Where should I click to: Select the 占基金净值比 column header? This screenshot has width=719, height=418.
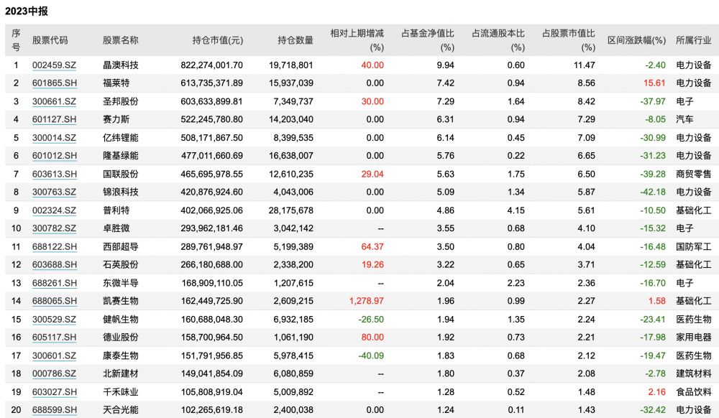pos(427,34)
